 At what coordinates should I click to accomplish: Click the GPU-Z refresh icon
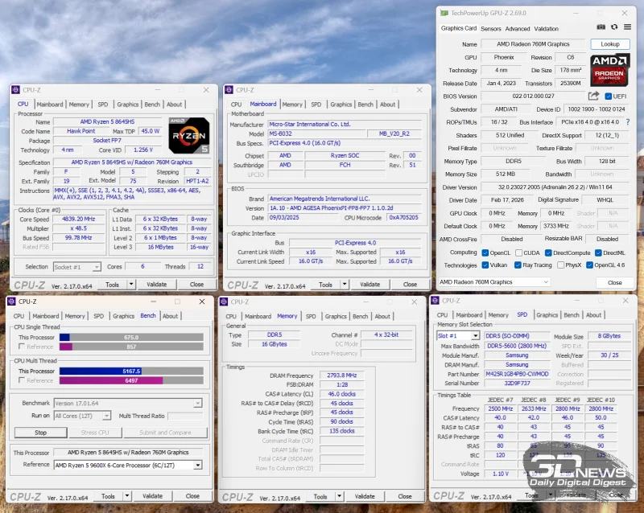click(x=614, y=28)
